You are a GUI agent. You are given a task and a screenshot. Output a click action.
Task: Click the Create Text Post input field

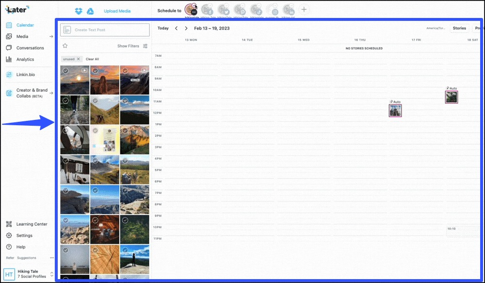104,30
